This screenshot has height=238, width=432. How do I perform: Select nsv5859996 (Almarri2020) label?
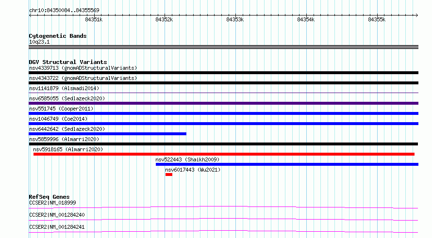64,139
